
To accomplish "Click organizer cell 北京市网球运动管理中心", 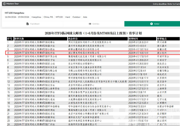I will click(81, 85).
